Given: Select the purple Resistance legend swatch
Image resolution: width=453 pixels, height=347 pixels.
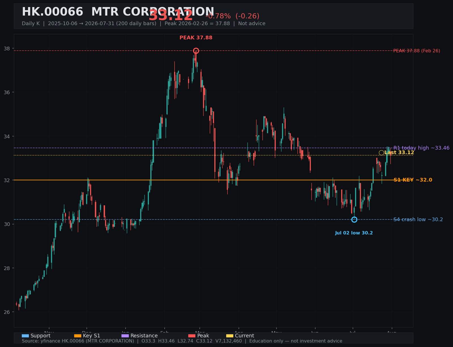Looking at the screenshot, I should pyautogui.click(x=125, y=336).
